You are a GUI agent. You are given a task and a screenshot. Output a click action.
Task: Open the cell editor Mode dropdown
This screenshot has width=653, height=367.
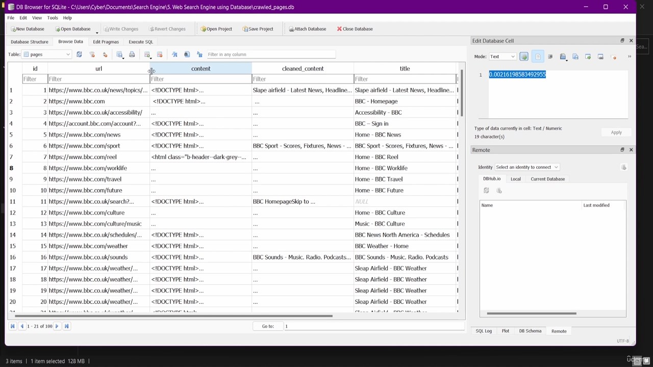(x=503, y=57)
